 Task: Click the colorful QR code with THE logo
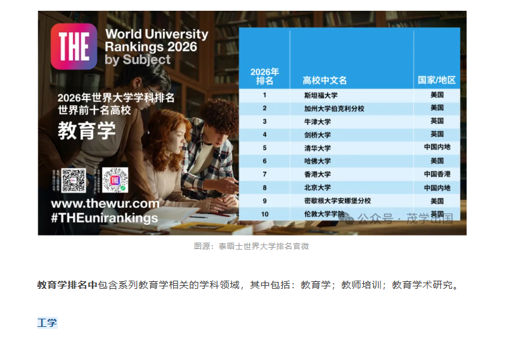point(115,181)
